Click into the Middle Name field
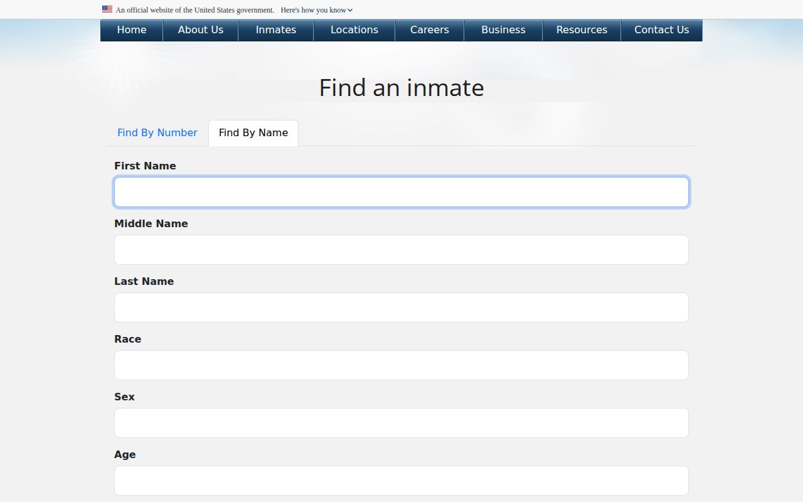Screen dimensions: 803x502 (x=401, y=250)
